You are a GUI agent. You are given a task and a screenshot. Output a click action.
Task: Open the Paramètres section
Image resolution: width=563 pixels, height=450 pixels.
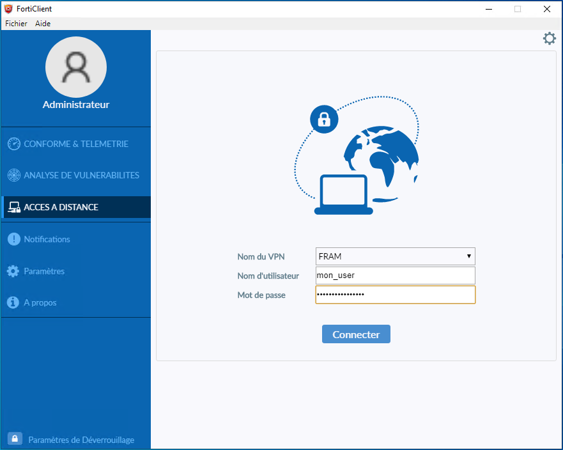[x=44, y=271]
